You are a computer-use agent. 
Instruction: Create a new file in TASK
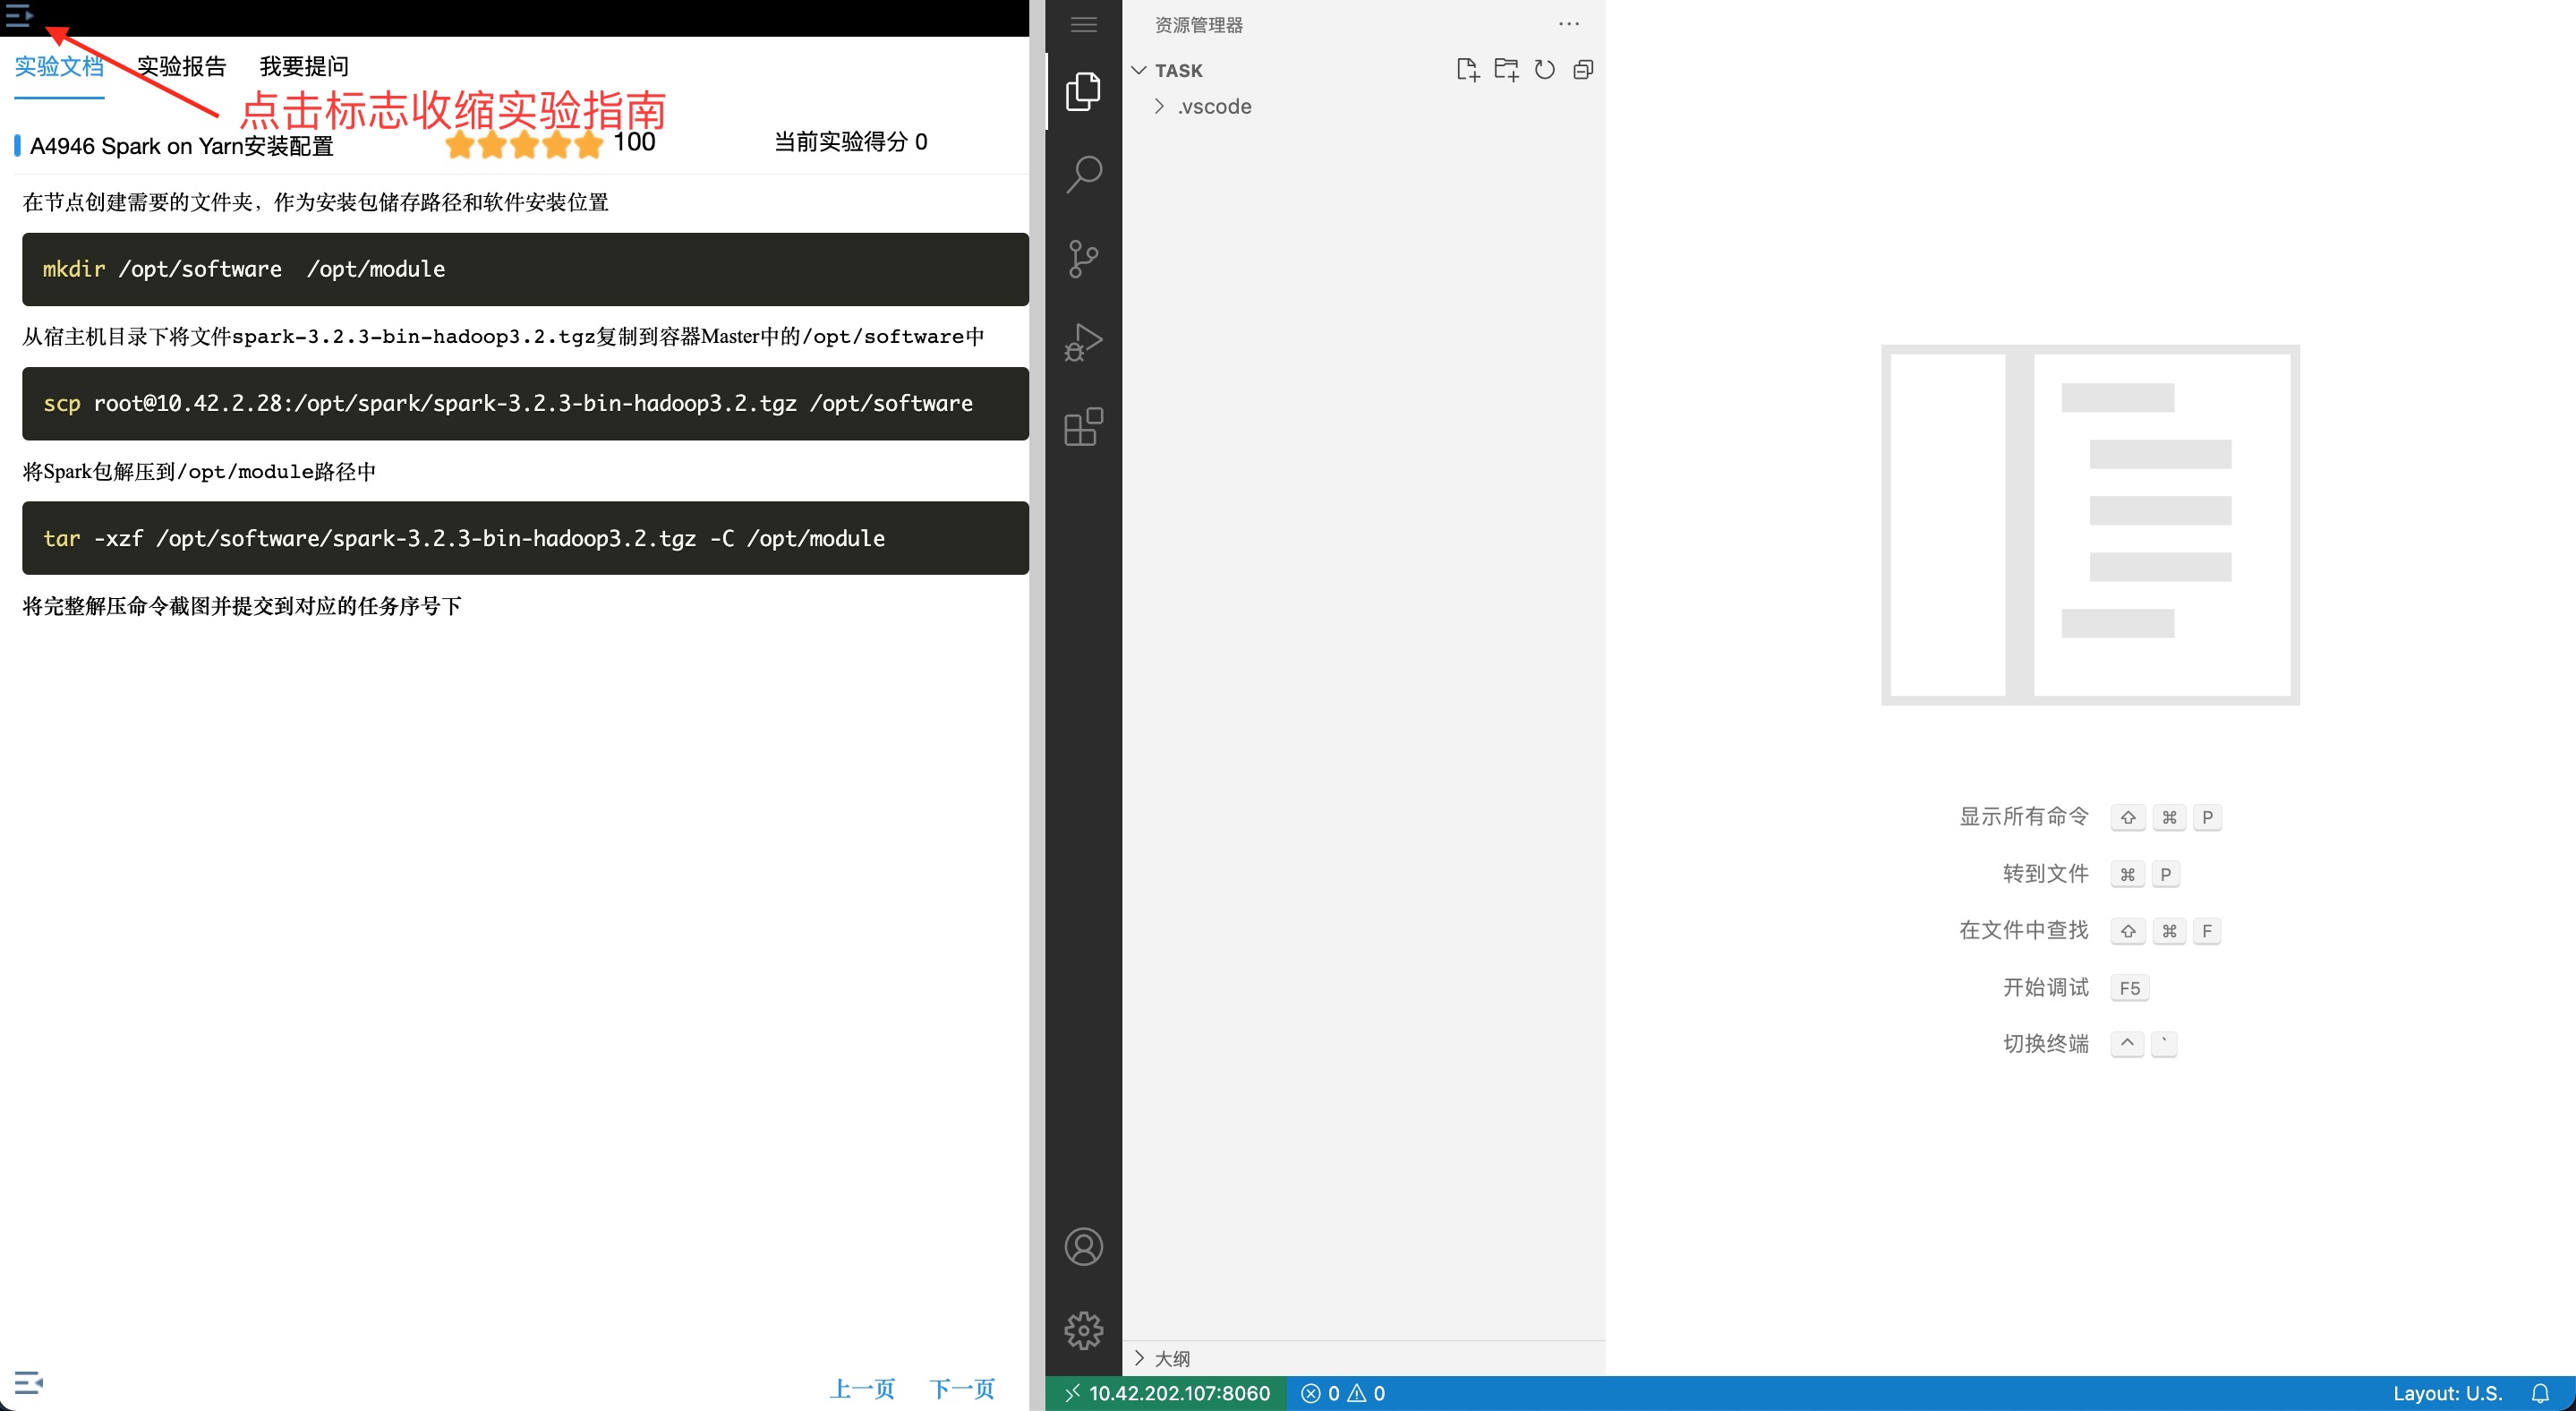1467,70
